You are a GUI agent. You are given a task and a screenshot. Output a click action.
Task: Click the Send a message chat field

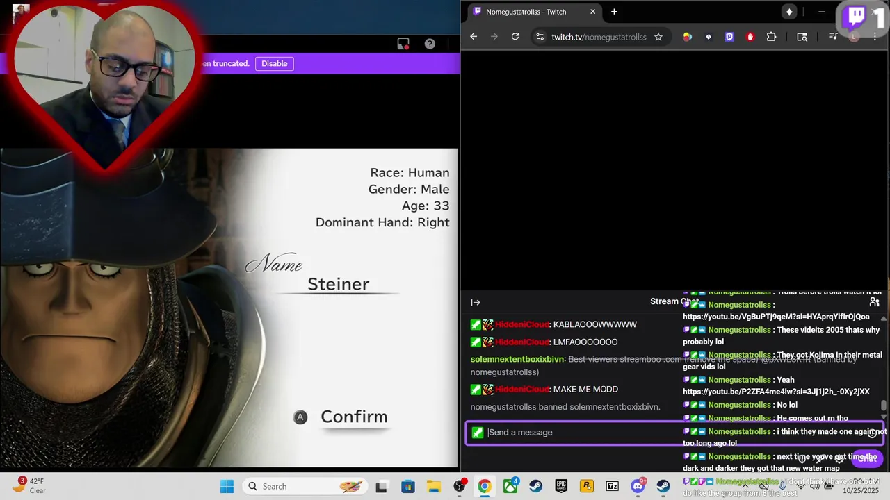tap(674, 433)
